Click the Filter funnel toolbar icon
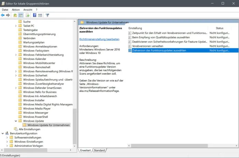This screenshot has height=158, width=239. click(x=47, y=15)
